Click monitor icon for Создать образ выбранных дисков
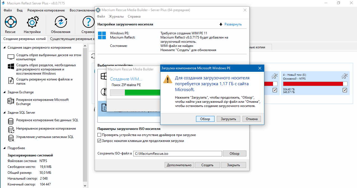This screenshot has height=188, width=357. [11, 57]
